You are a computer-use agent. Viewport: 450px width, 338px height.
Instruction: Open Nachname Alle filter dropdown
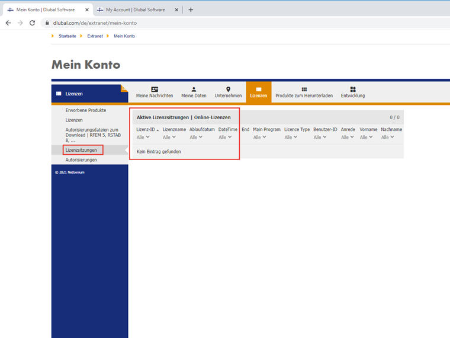388,138
